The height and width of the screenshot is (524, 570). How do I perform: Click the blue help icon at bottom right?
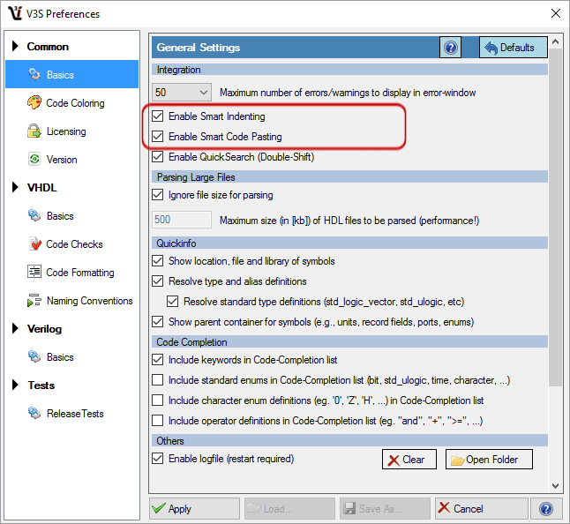(546, 508)
